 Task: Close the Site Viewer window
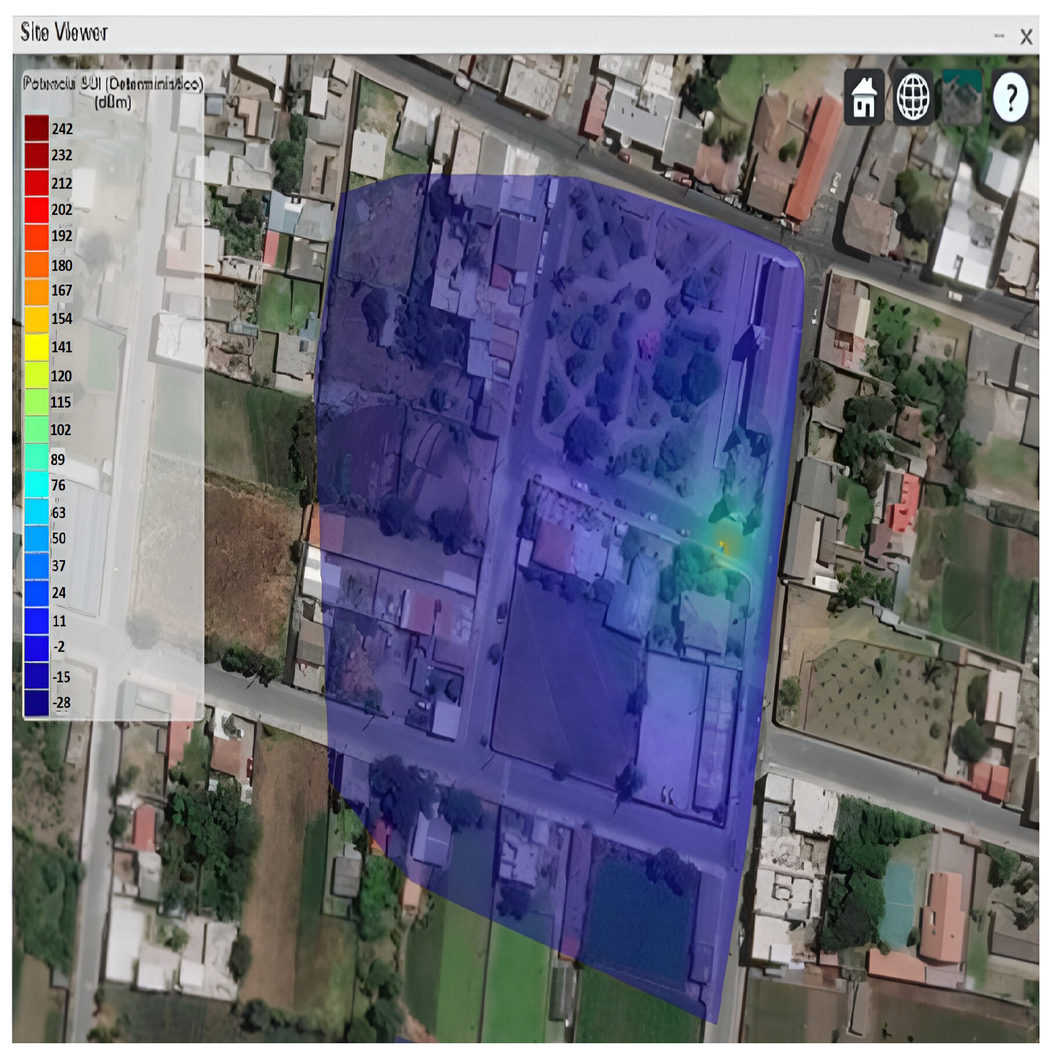1026,37
